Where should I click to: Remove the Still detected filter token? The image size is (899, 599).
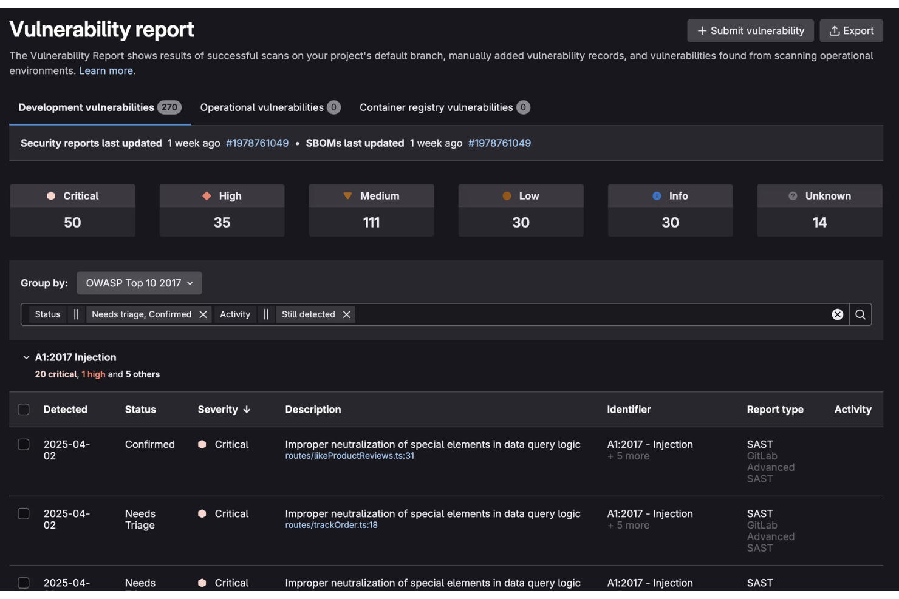click(x=346, y=314)
